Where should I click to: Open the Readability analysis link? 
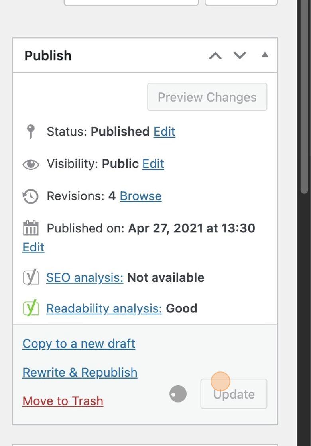click(104, 308)
